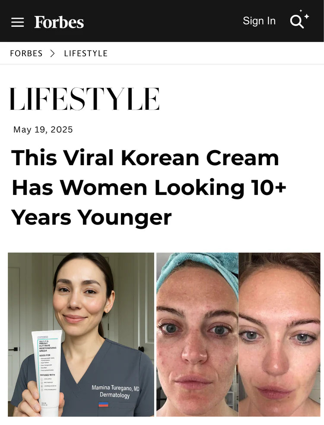Click the Mamina Turegano, MD name embroidery

[x=115, y=388]
